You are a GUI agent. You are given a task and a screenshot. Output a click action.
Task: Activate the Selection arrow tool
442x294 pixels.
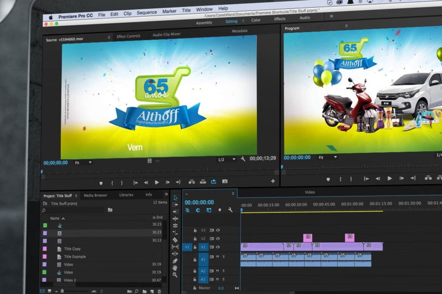click(175, 197)
